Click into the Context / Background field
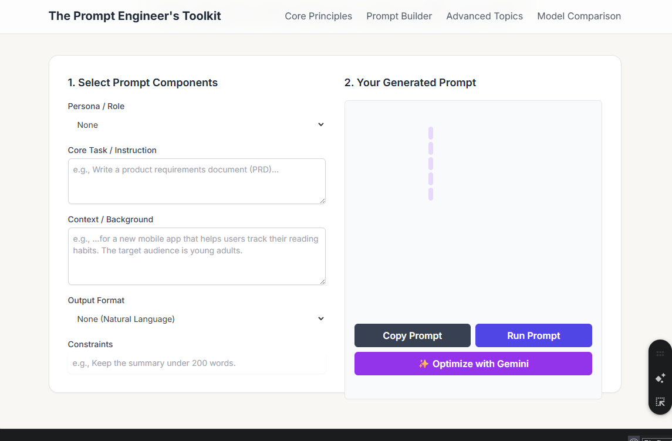This screenshot has width=672, height=441. [197, 256]
